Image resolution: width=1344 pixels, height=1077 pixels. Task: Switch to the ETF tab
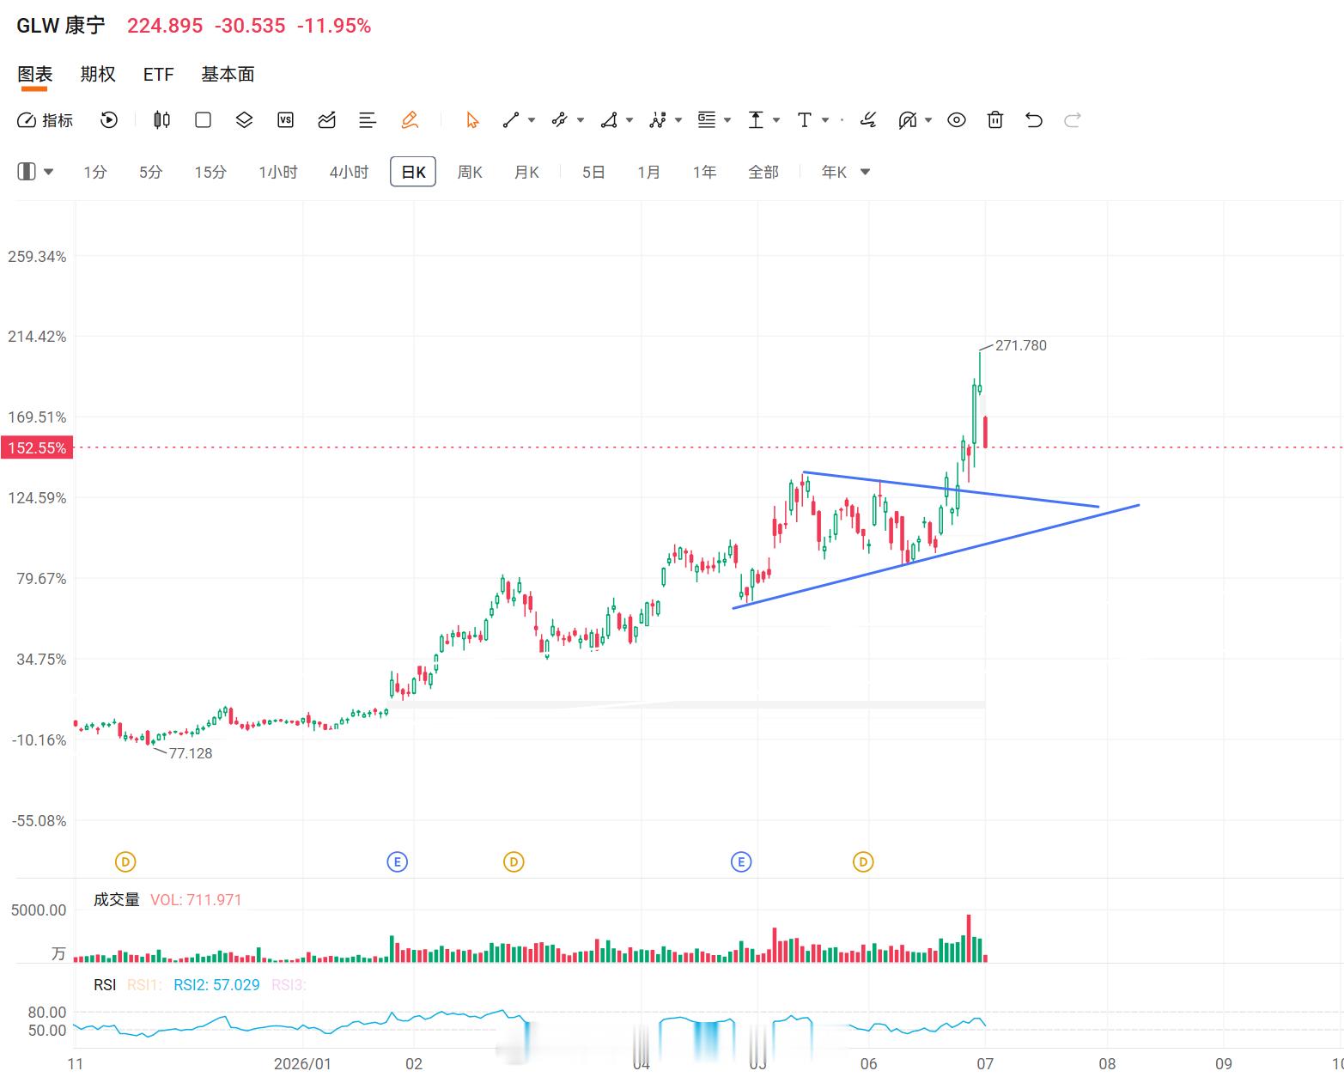159,75
